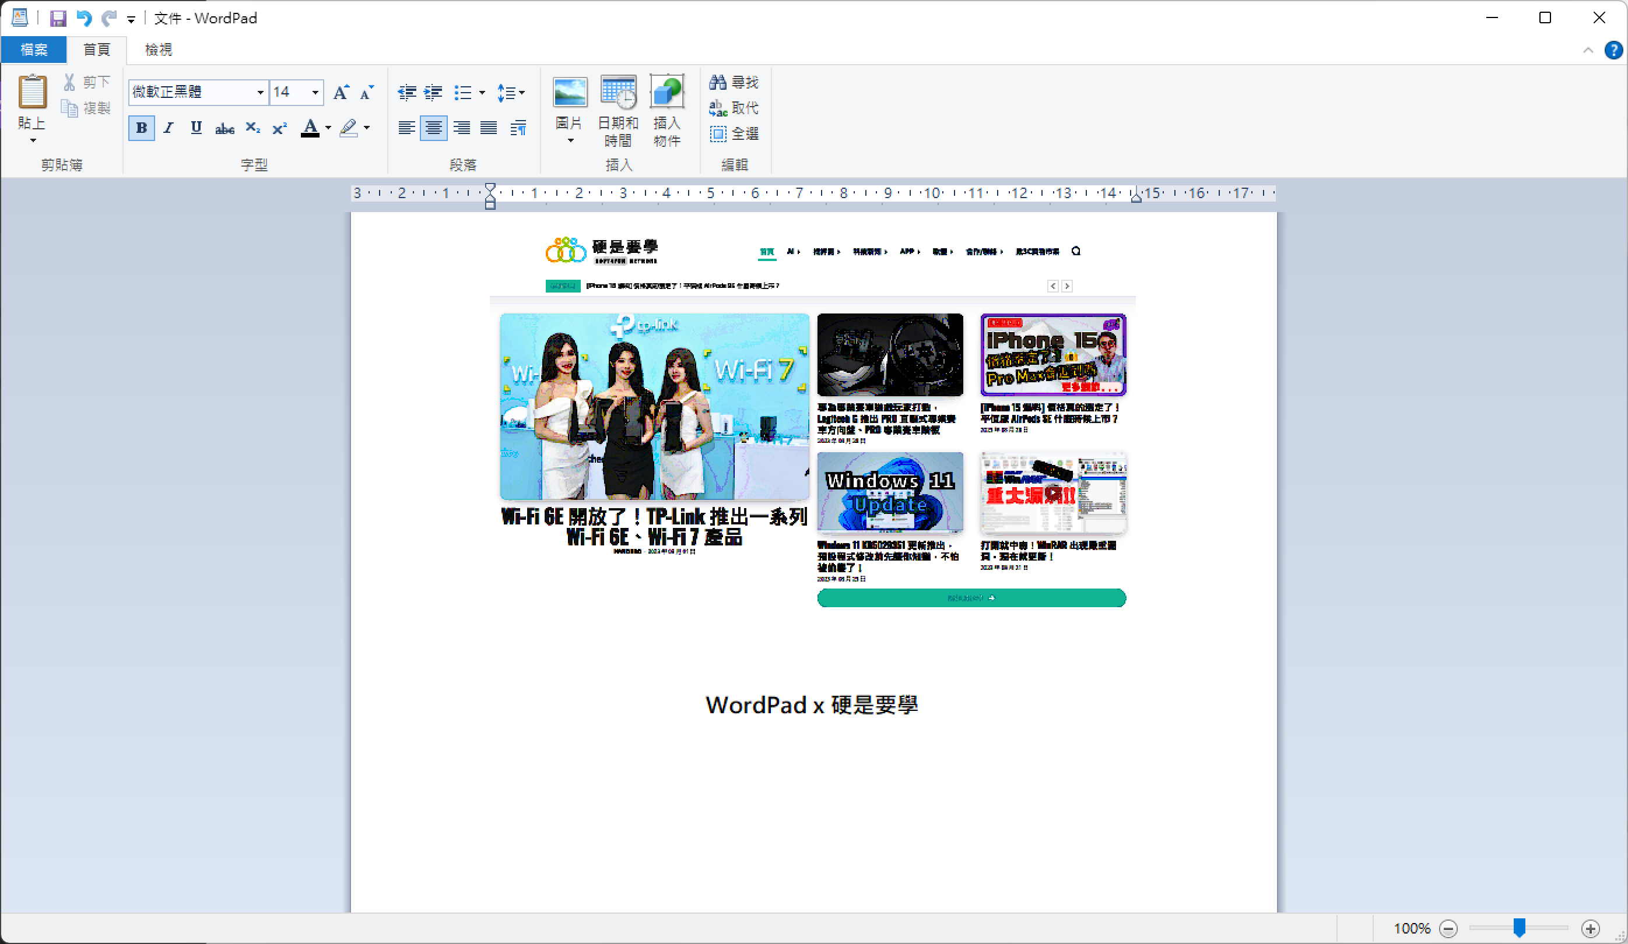Image resolution: width=1628 pixels, height=944 pixels.
Task: Click the Find binoculars icon
Action: (x=718, y=82)
